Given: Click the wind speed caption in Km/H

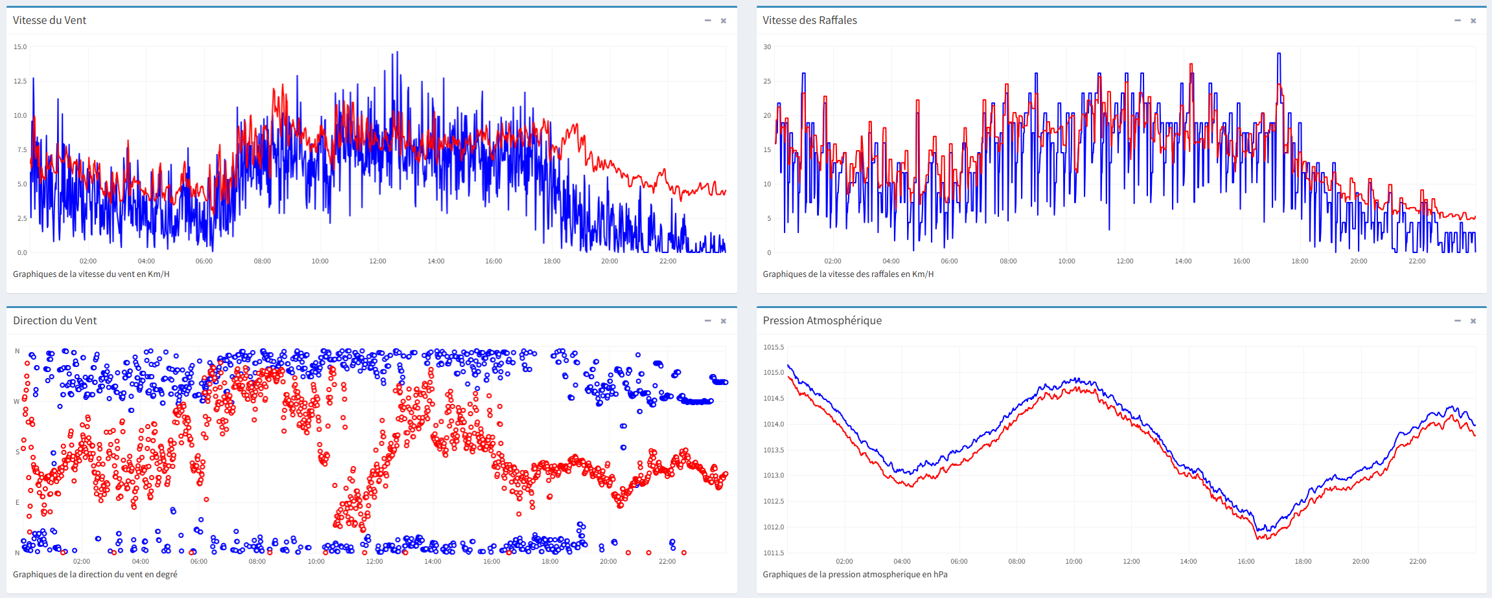Looking at the screenshot, I should pos(91,274).
